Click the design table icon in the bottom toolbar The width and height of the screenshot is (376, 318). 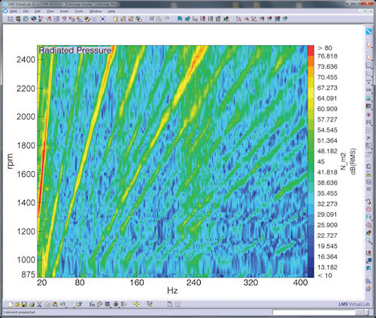click(x=108, y=304)
